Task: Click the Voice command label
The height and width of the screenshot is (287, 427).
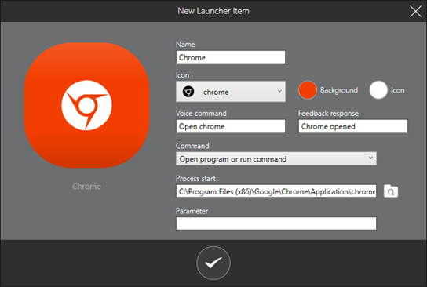Action: coord(201,113)
